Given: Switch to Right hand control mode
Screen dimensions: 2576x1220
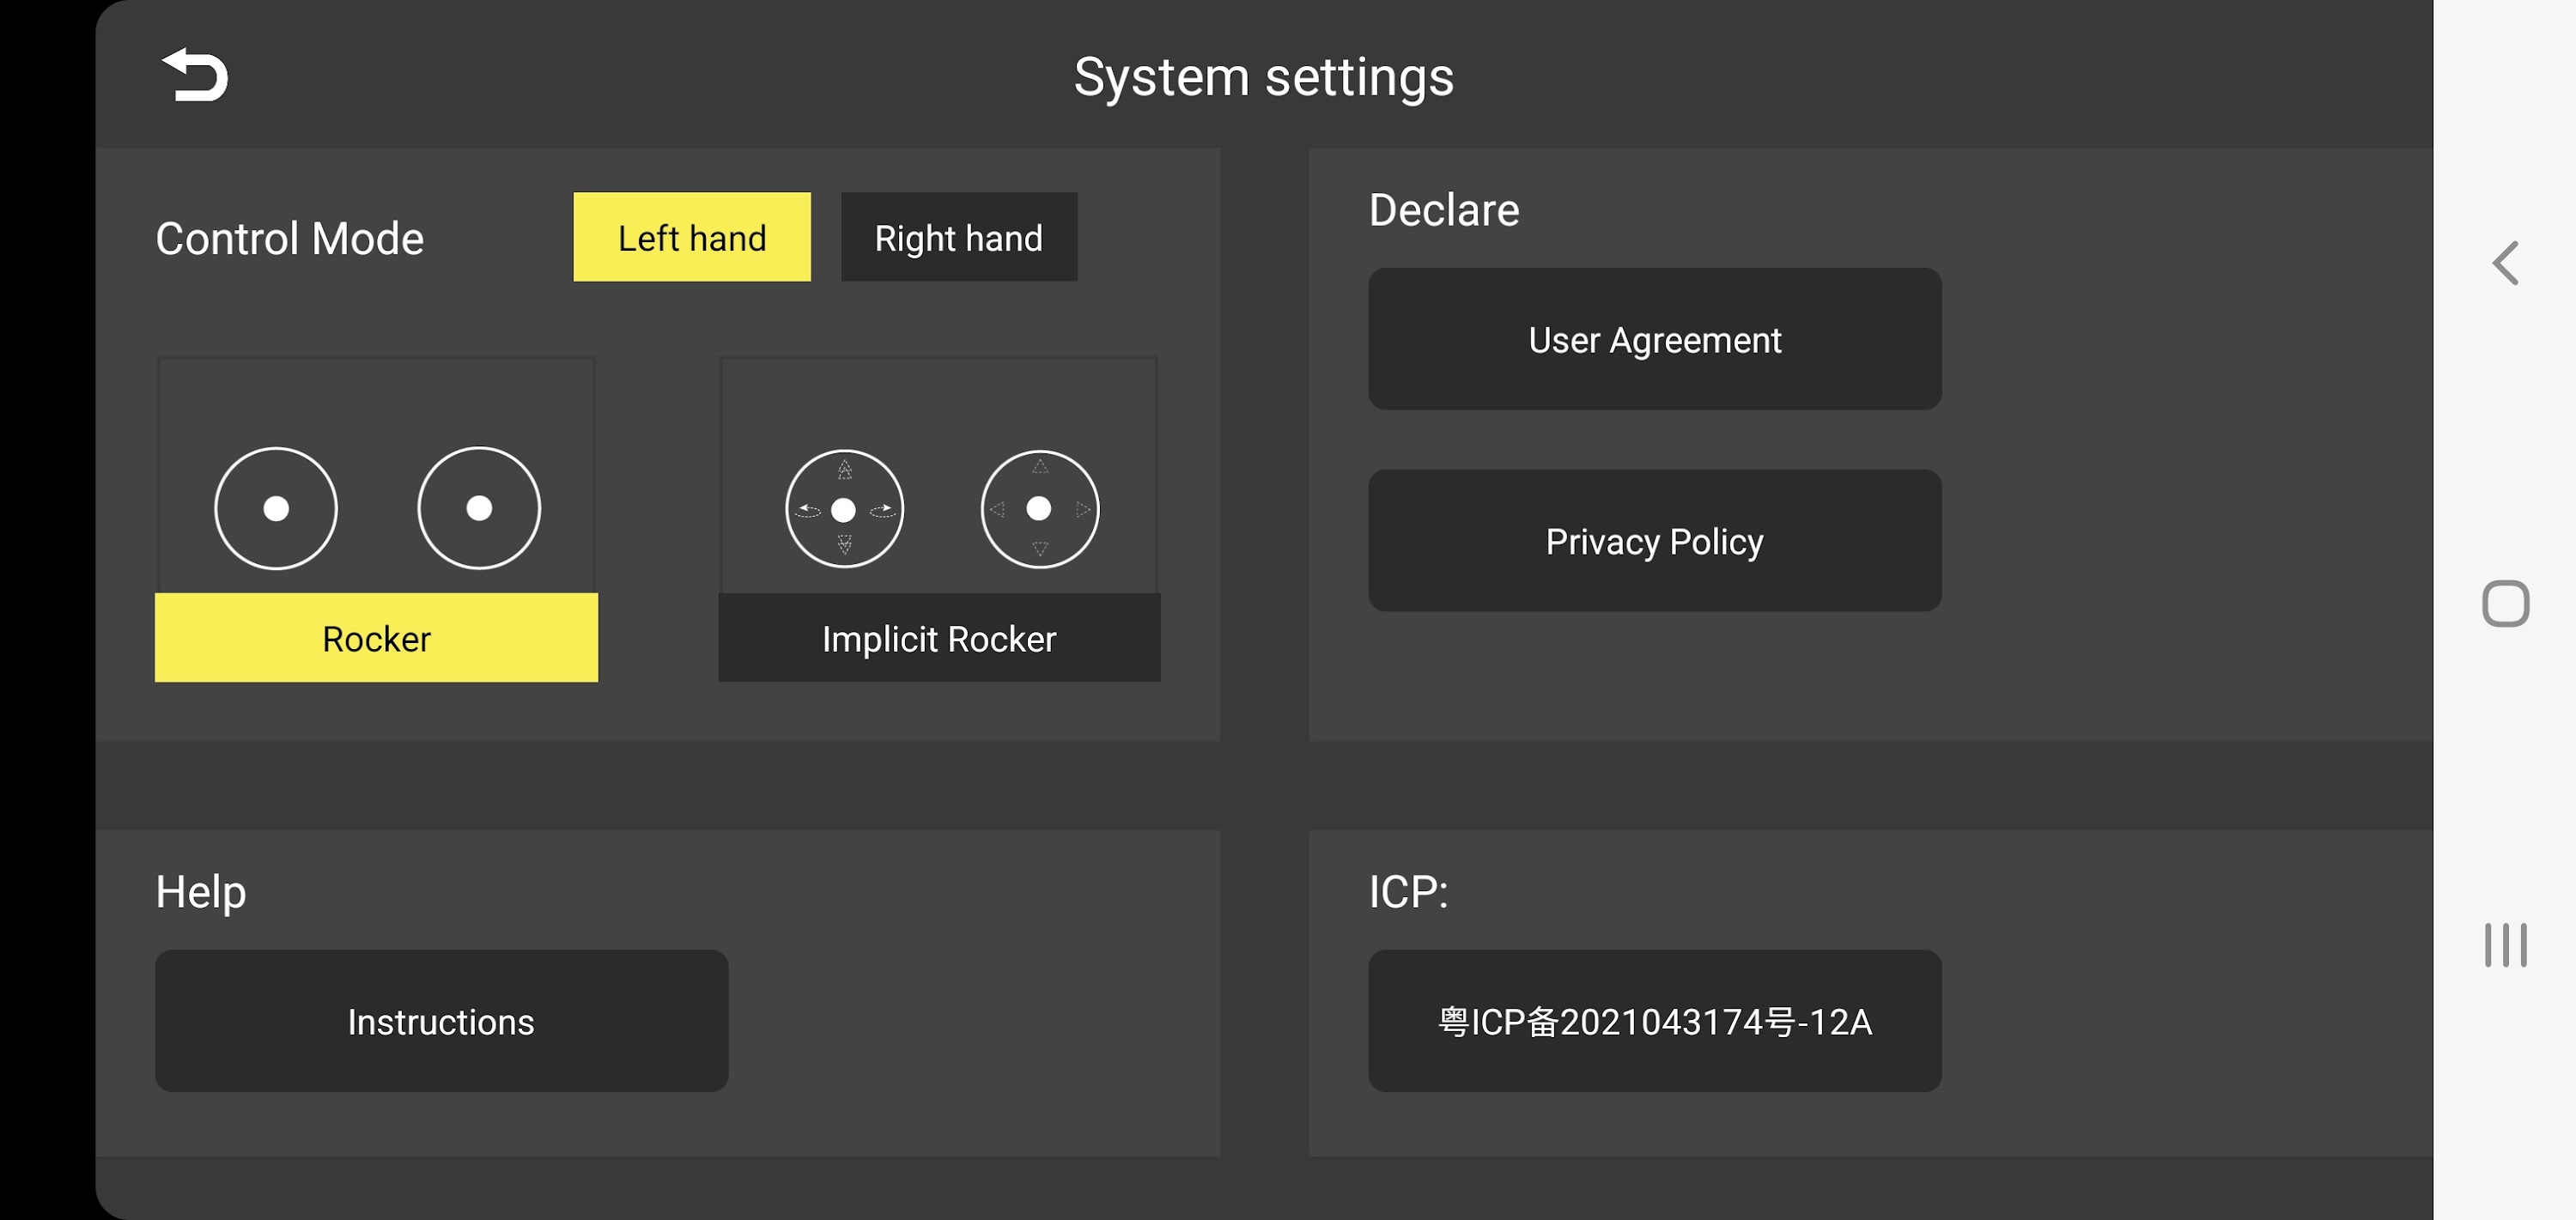Looking at the screenshot, I should click(x=958, y=238).
